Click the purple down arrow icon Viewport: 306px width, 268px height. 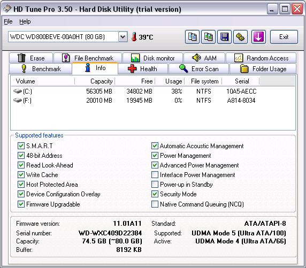(258, 37)
